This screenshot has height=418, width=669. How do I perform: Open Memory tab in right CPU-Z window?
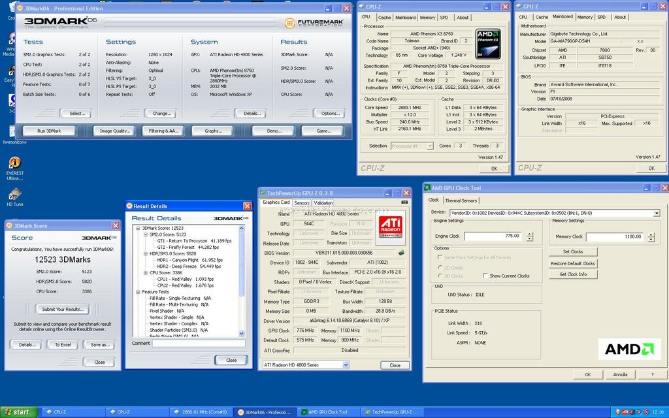tap(585, 18)
